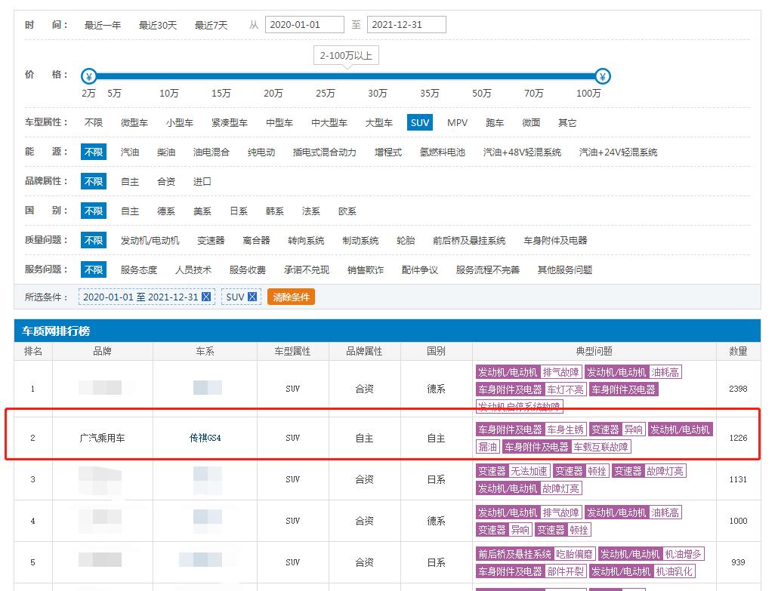Toggle 不限 under quality issues
778x591 pixels.
tap(93, 239)
